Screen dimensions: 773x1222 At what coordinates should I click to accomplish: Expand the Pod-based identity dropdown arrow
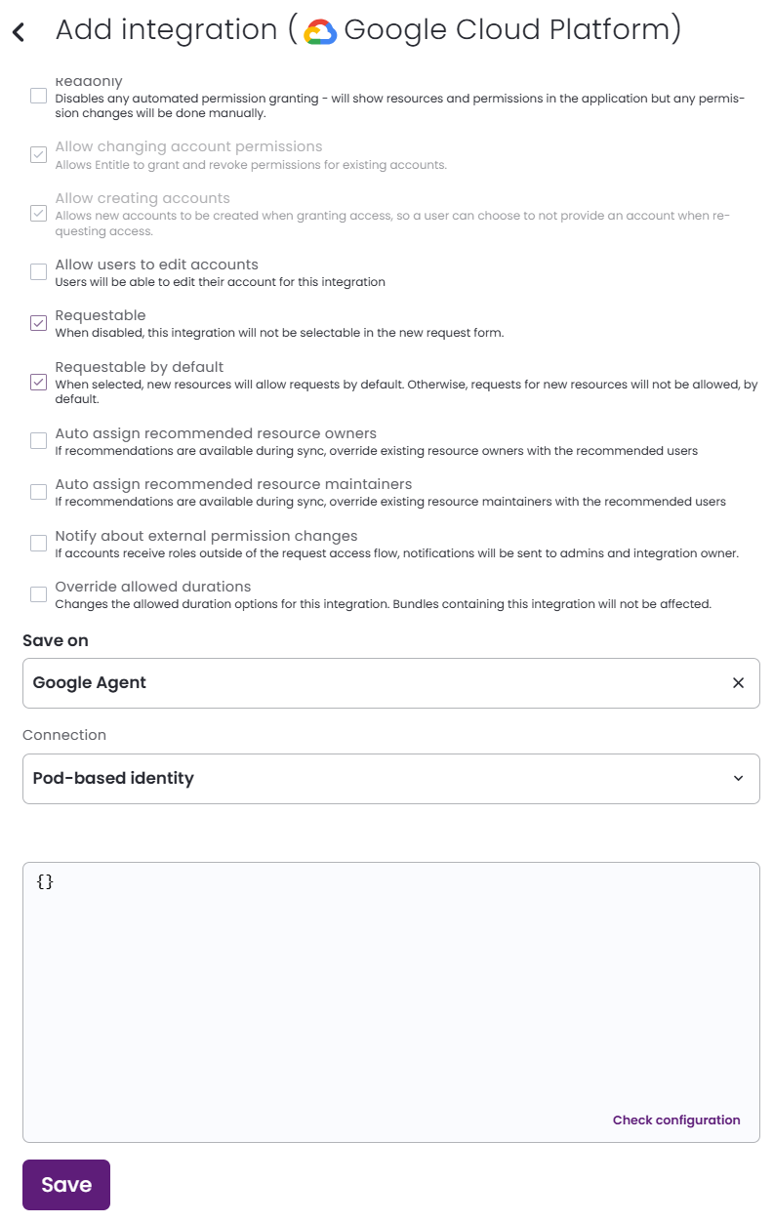click(739, 778)
